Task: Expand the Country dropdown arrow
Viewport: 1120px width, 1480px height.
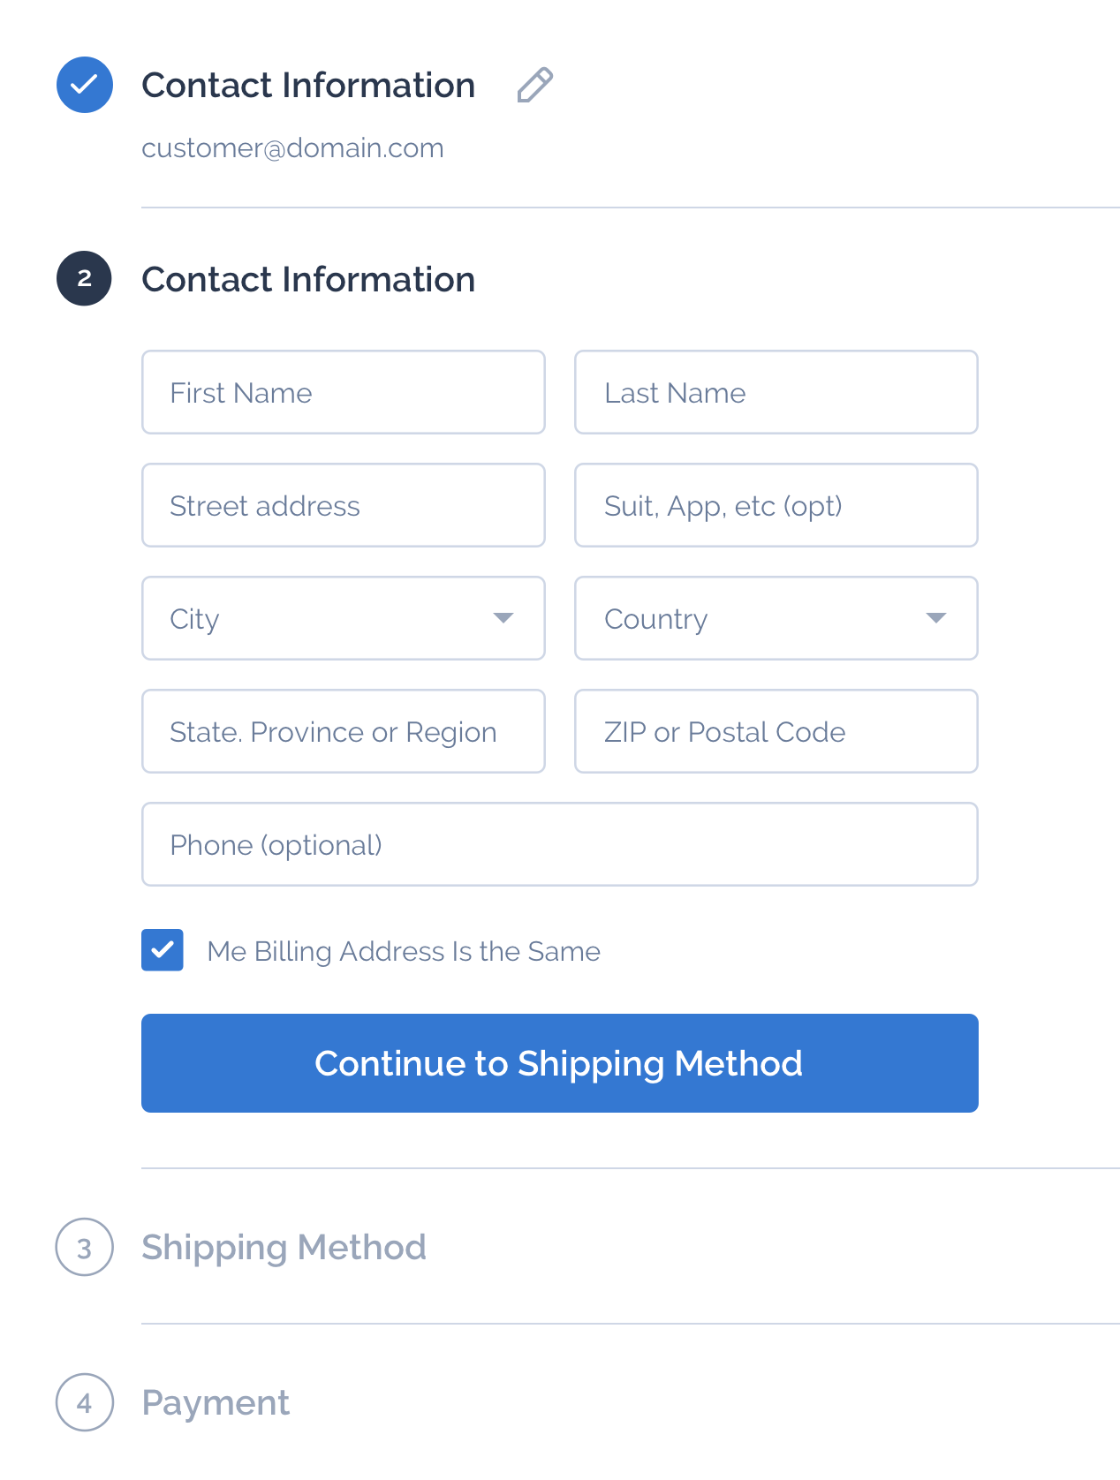Action: 935,618
